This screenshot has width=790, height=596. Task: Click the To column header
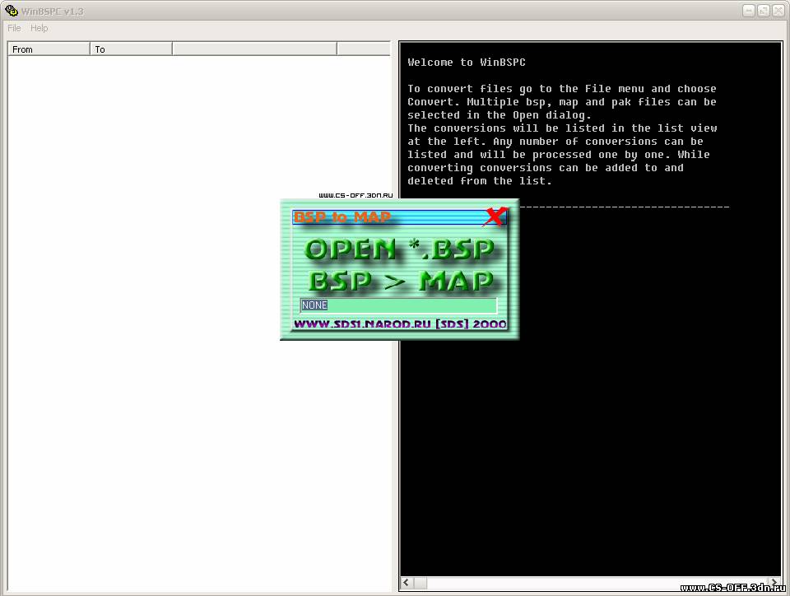point(131,49)
